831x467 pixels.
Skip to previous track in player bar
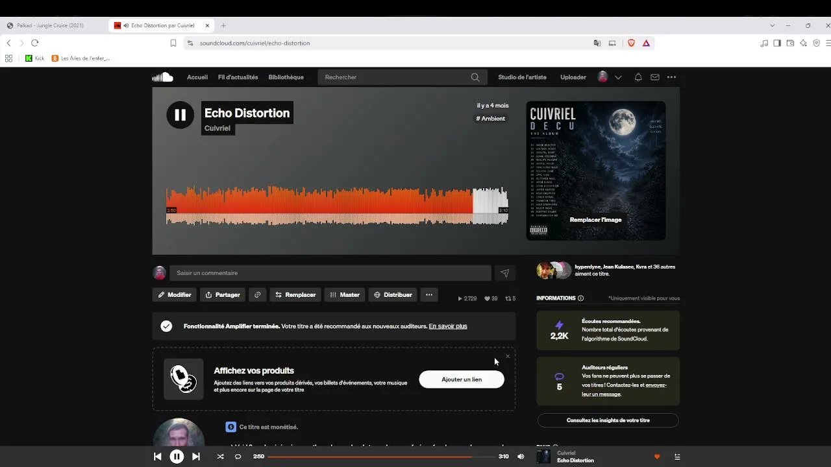[157, 457]
